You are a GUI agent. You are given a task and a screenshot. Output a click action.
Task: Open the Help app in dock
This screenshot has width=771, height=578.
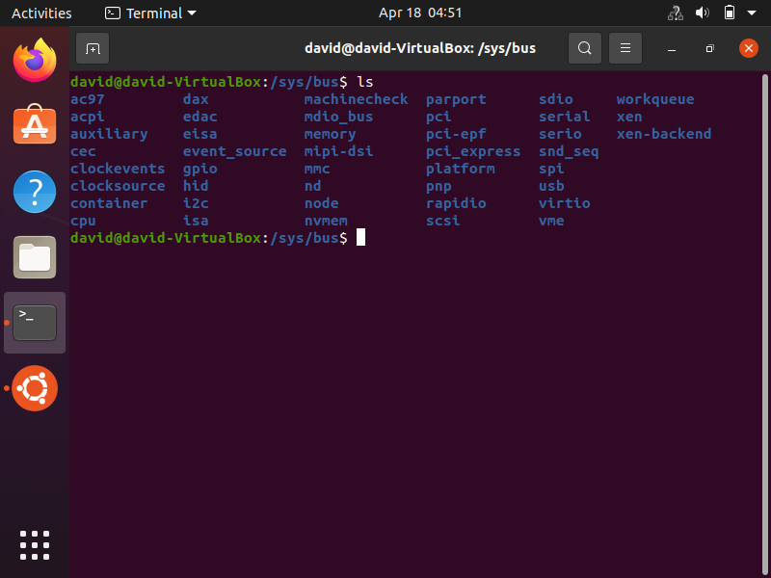tap(35, 192)
